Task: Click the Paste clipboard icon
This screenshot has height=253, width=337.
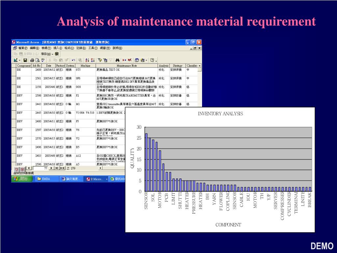Action: click(61, 60)
